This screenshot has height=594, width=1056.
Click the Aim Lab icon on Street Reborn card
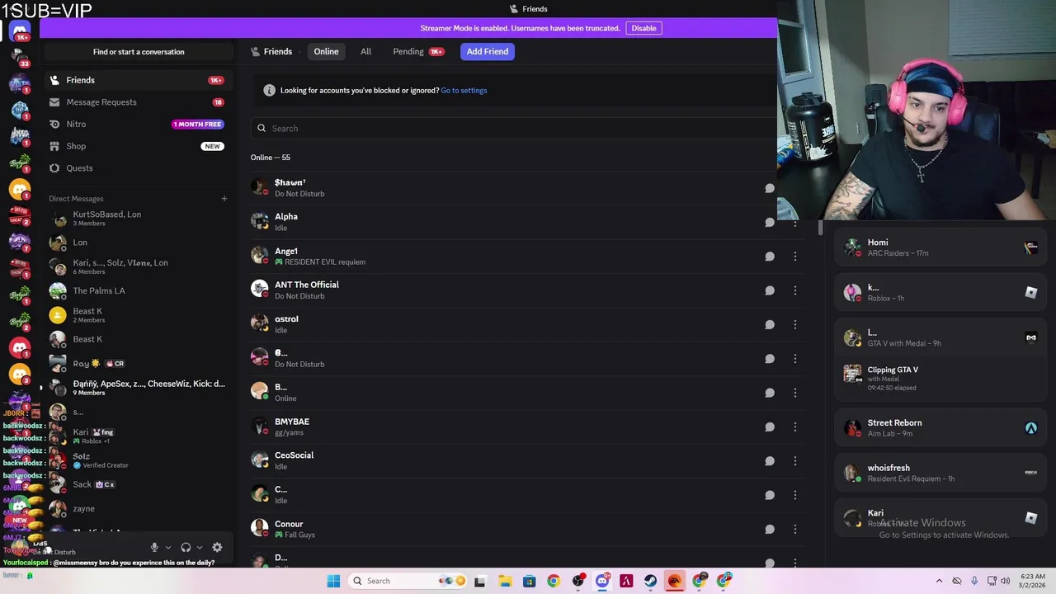point(1030,428)
